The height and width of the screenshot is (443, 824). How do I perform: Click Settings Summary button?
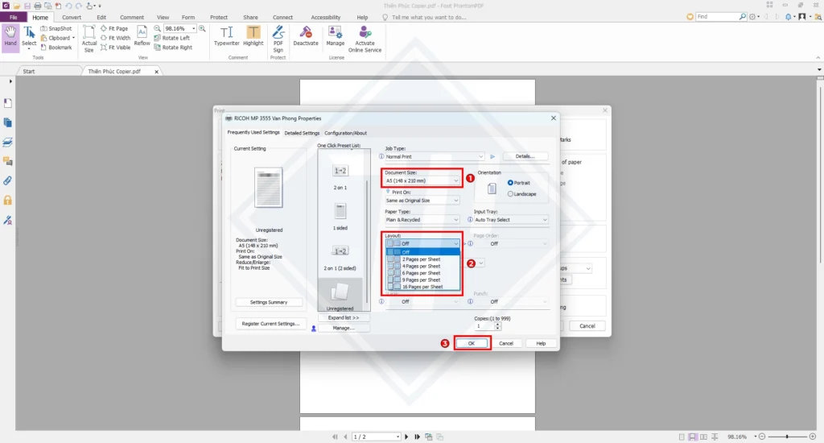point(269,302)
